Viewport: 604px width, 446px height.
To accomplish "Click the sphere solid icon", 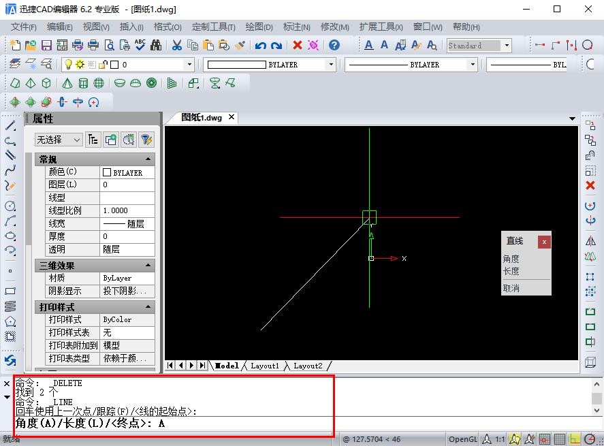I will click(x=99, y=83).
